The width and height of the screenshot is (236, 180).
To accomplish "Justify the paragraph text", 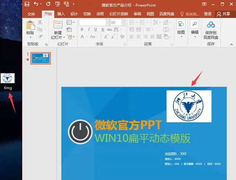I will pyautogui.click(x=152, y=37).
